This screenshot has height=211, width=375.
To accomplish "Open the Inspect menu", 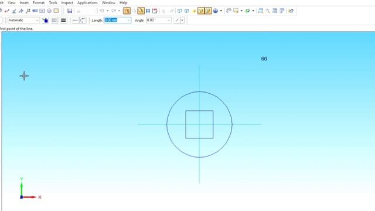I will click(x=67, y=3).
